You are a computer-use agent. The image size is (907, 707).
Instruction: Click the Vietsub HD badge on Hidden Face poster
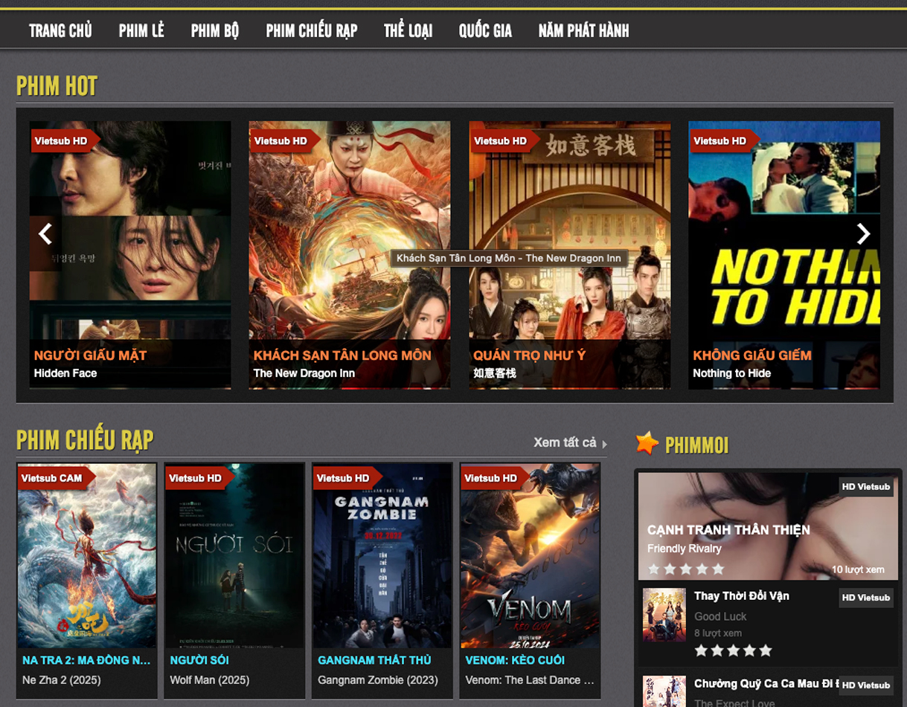pyautogui.click(x=60, y=141)
